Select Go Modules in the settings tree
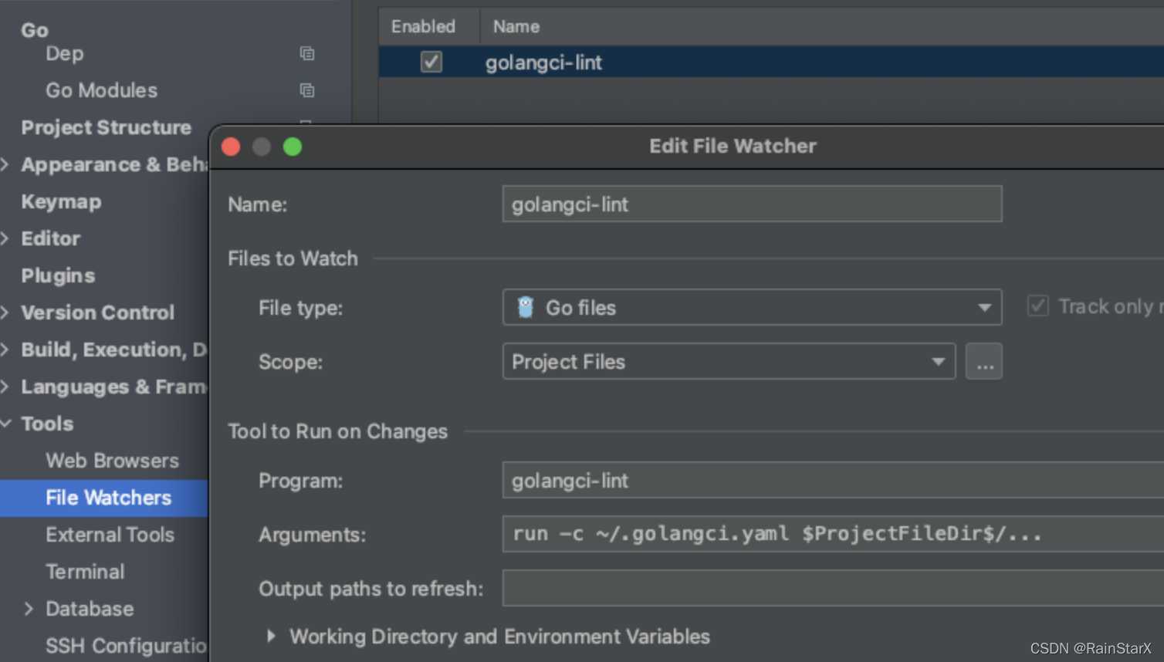The height and width of the screenshot is (662, 1164). click(101, 90)
